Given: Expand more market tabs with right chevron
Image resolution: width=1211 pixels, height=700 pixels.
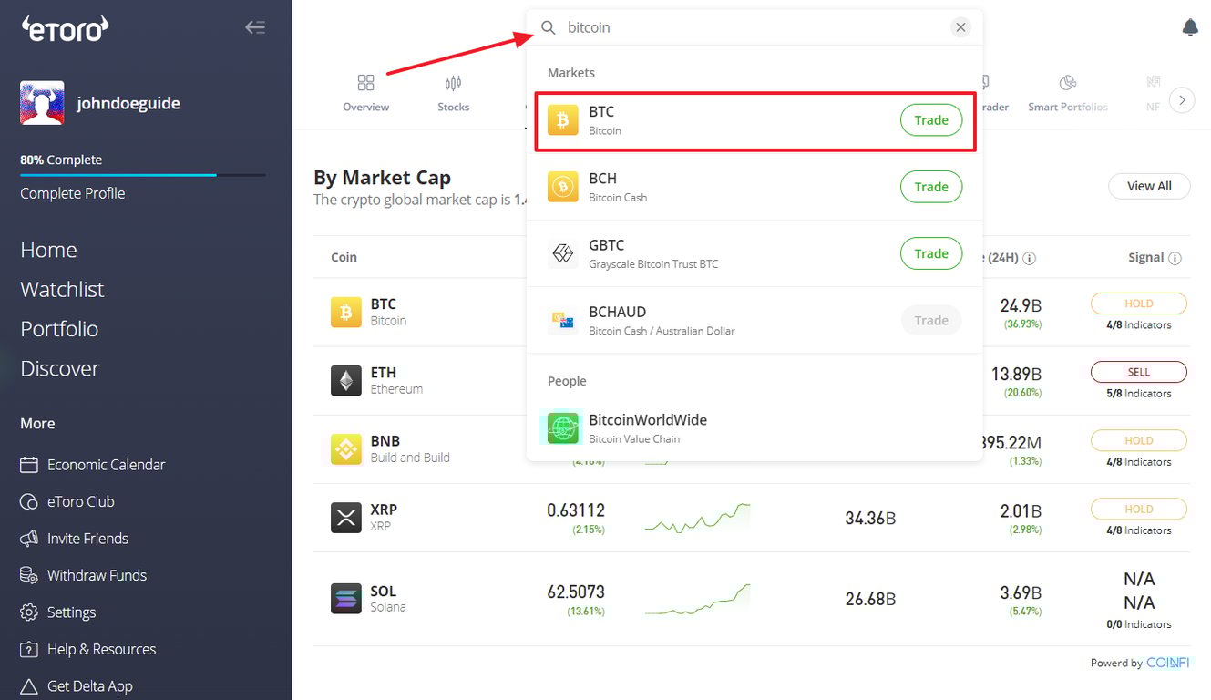Looking at the screenshot, I should 1182,100.
